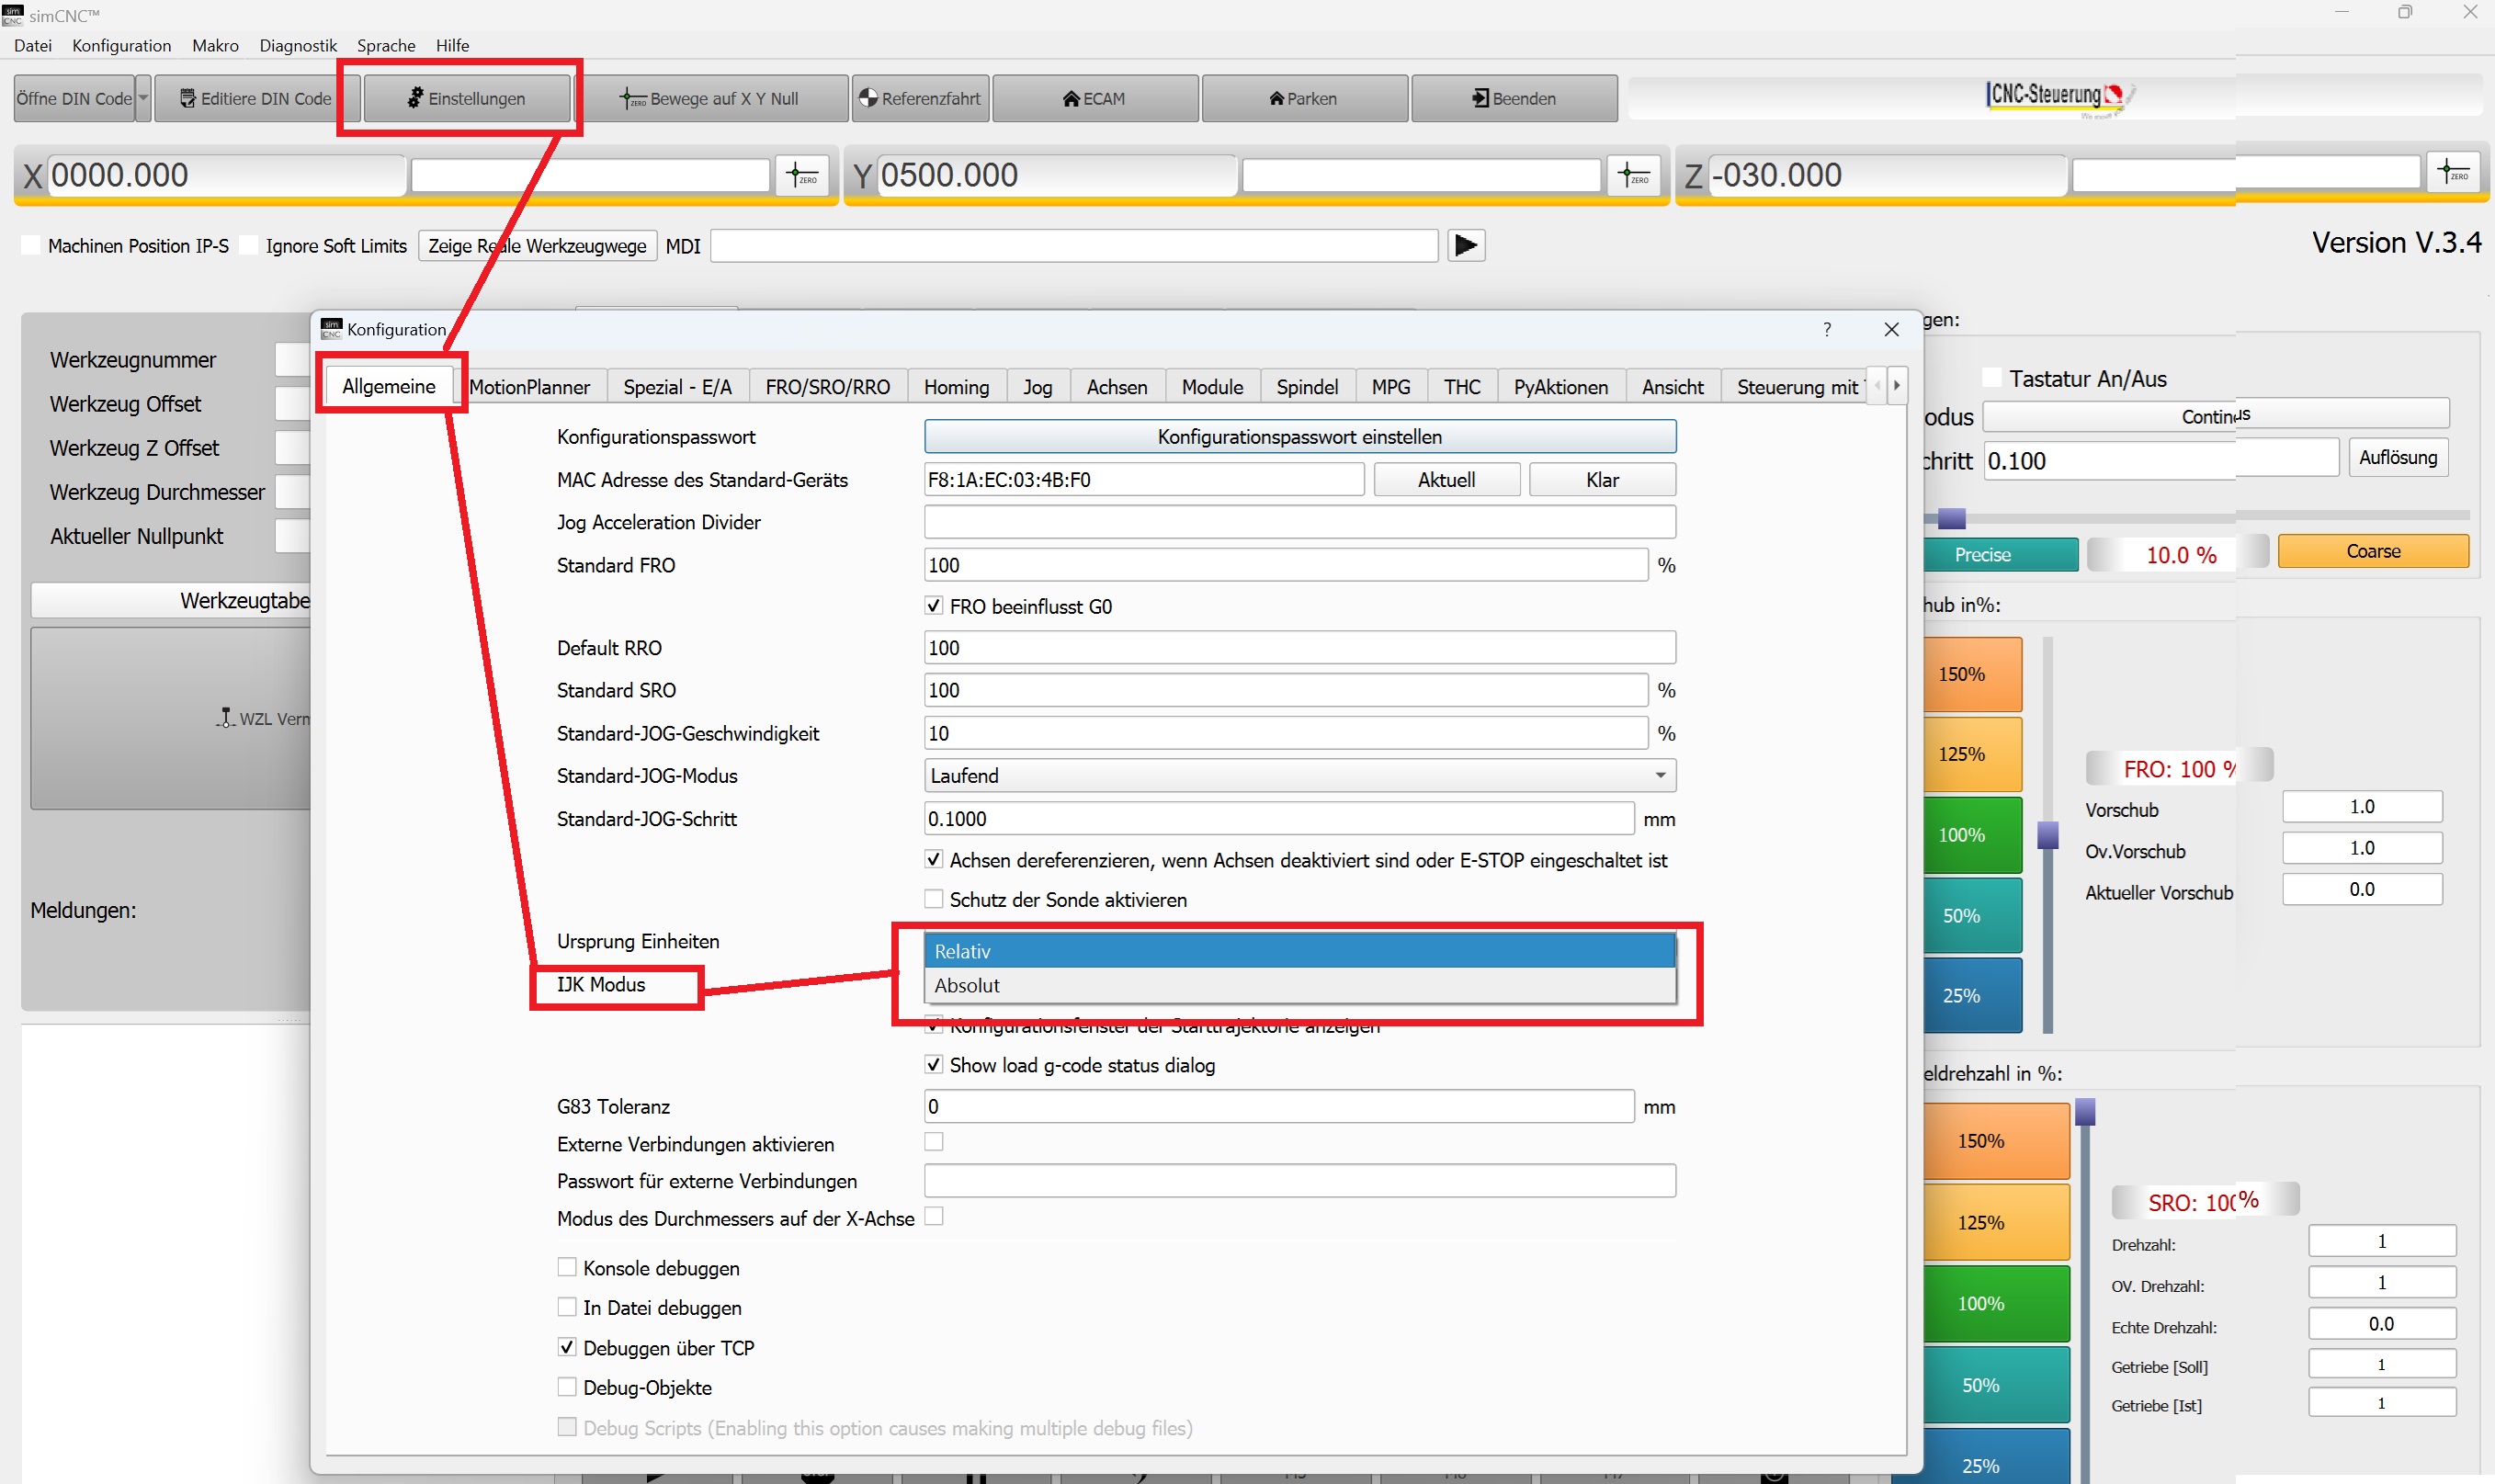Viewport: 2495px width, 1484px height.
Task: Click Konfigurationspasswort einstellen button
Action: click(x=1299, y=437)
